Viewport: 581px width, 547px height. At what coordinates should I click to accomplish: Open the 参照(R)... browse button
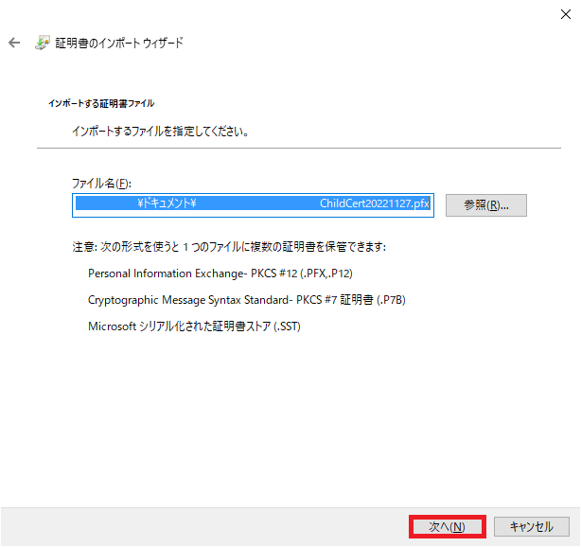click(485, 205)
